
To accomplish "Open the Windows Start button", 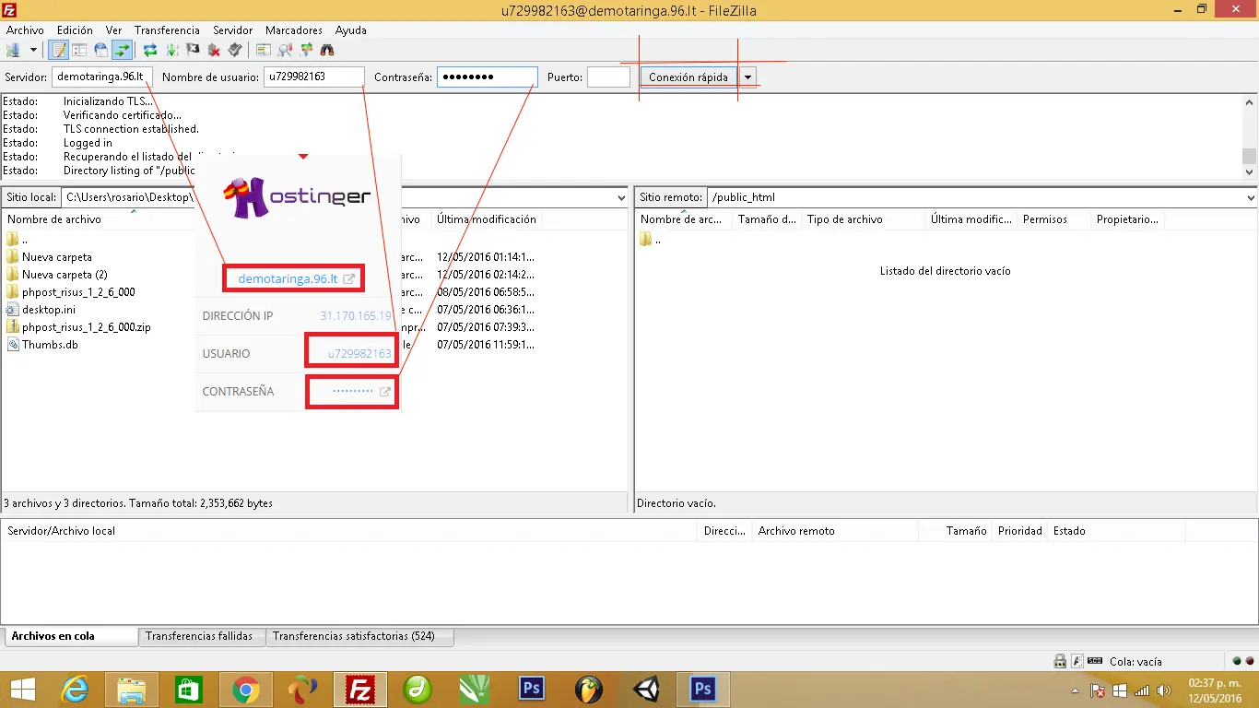I will tap(23, 690).
